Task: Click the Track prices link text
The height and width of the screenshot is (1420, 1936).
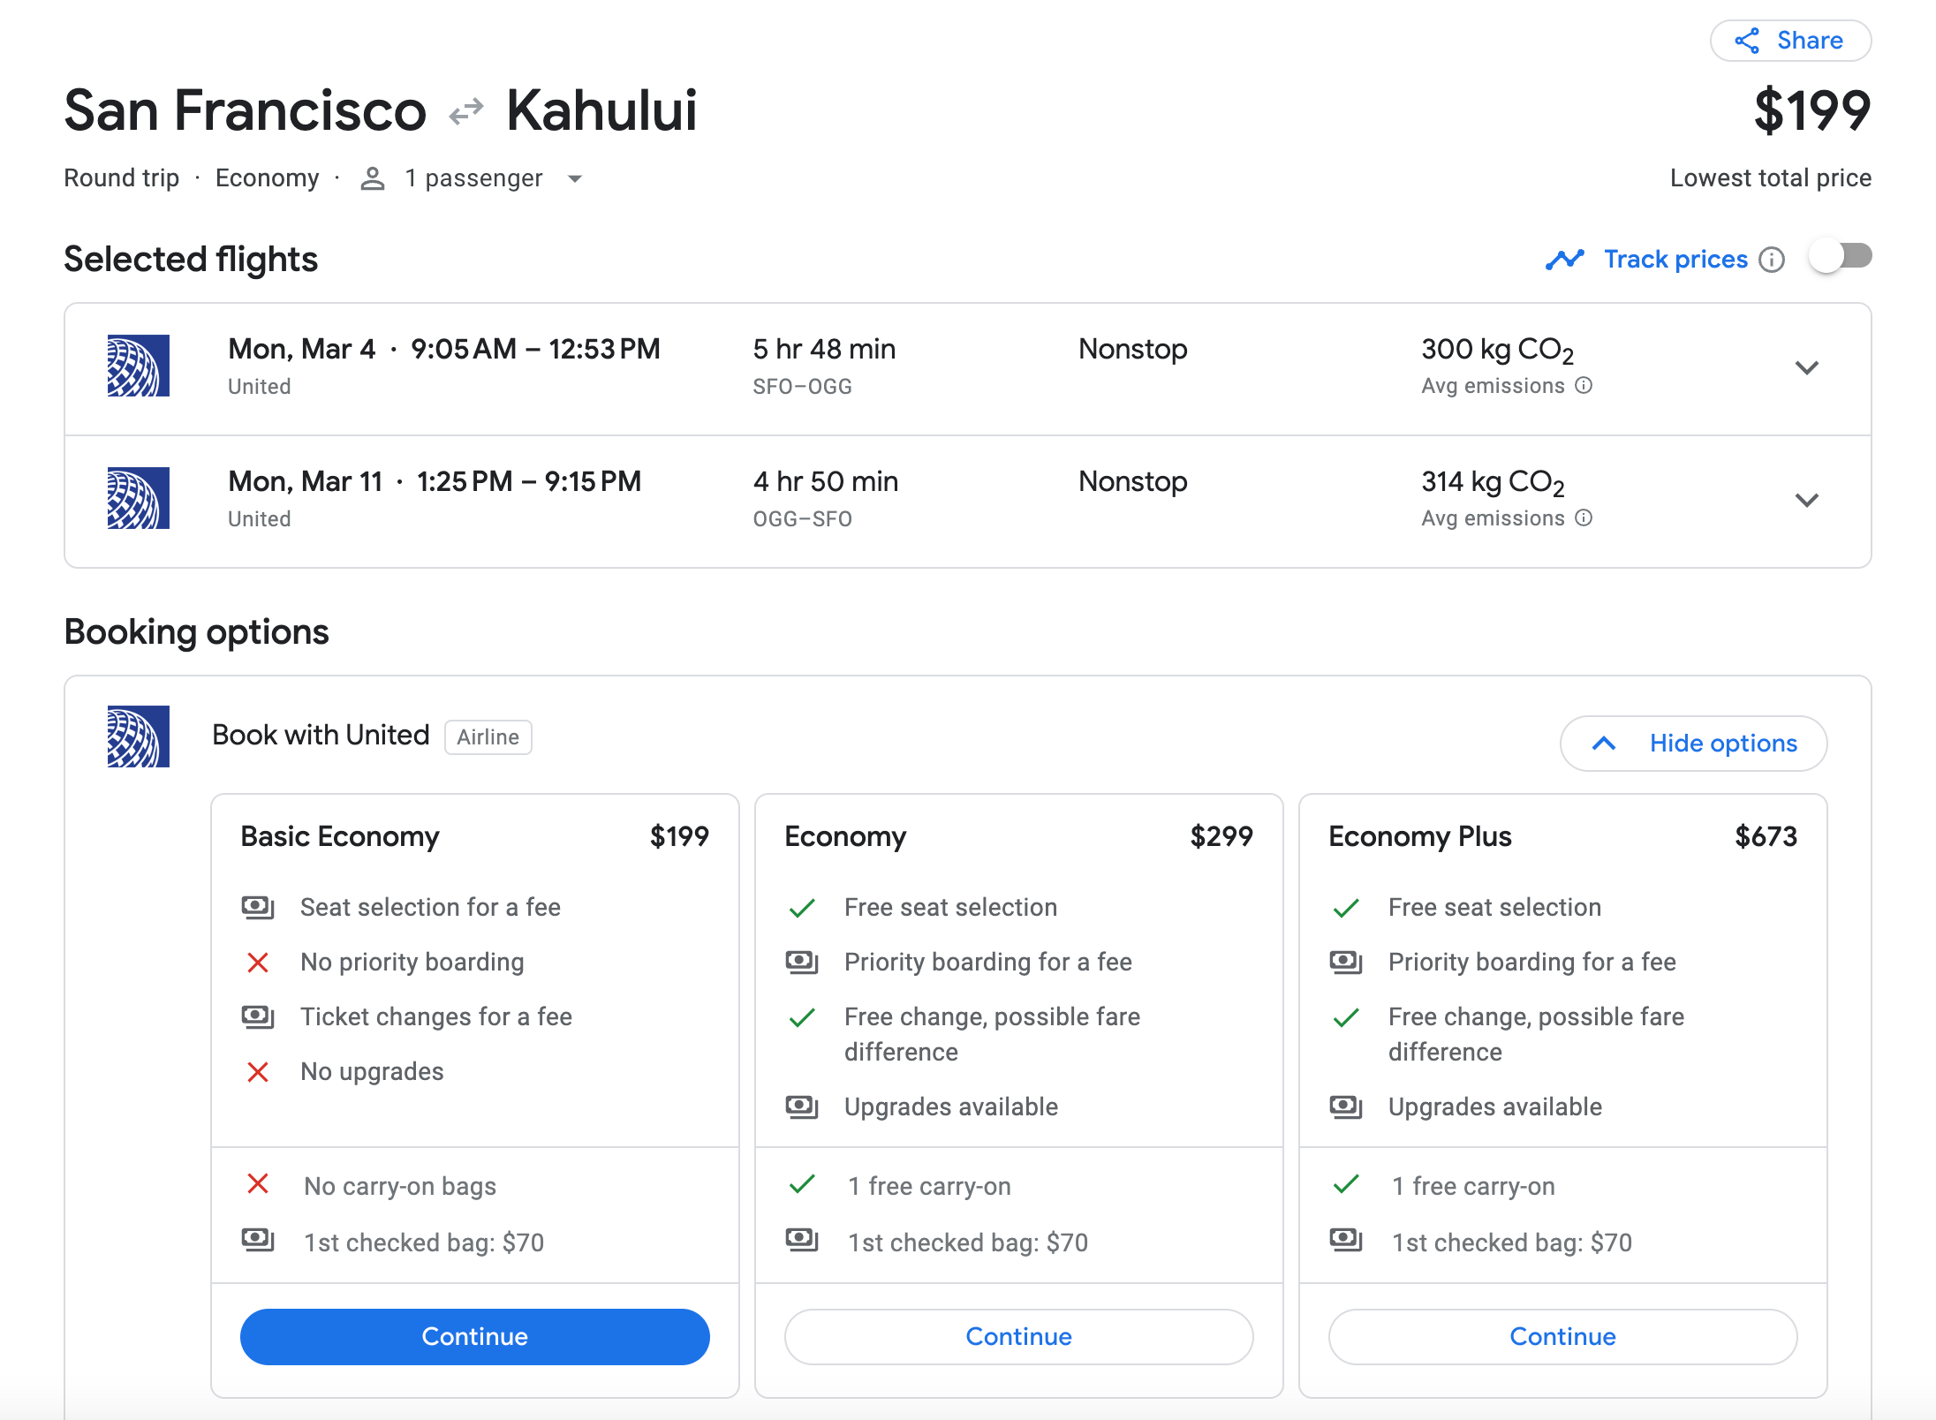Action: click(1675, 259)
